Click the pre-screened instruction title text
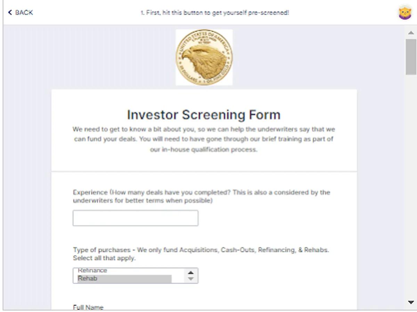Screen dimensions: 417x312 point(215,13)
